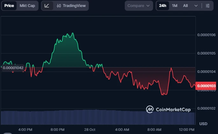218x134 pixels.
Task: Open the chart settings sliders icon
Action: [x=207, y=6]
